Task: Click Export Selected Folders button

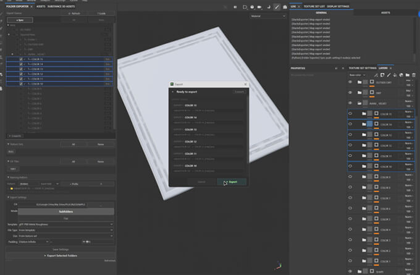Action: pyautogui.click(x=61, y=256)
